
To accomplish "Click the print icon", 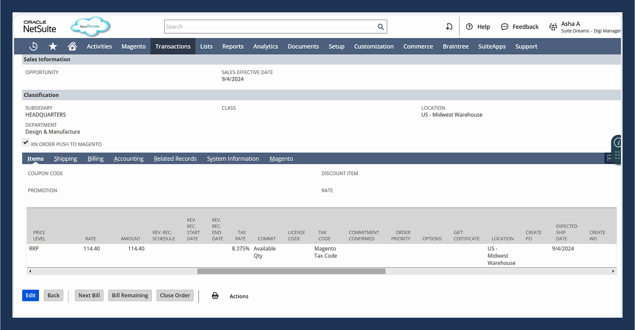I will [215, 296].
